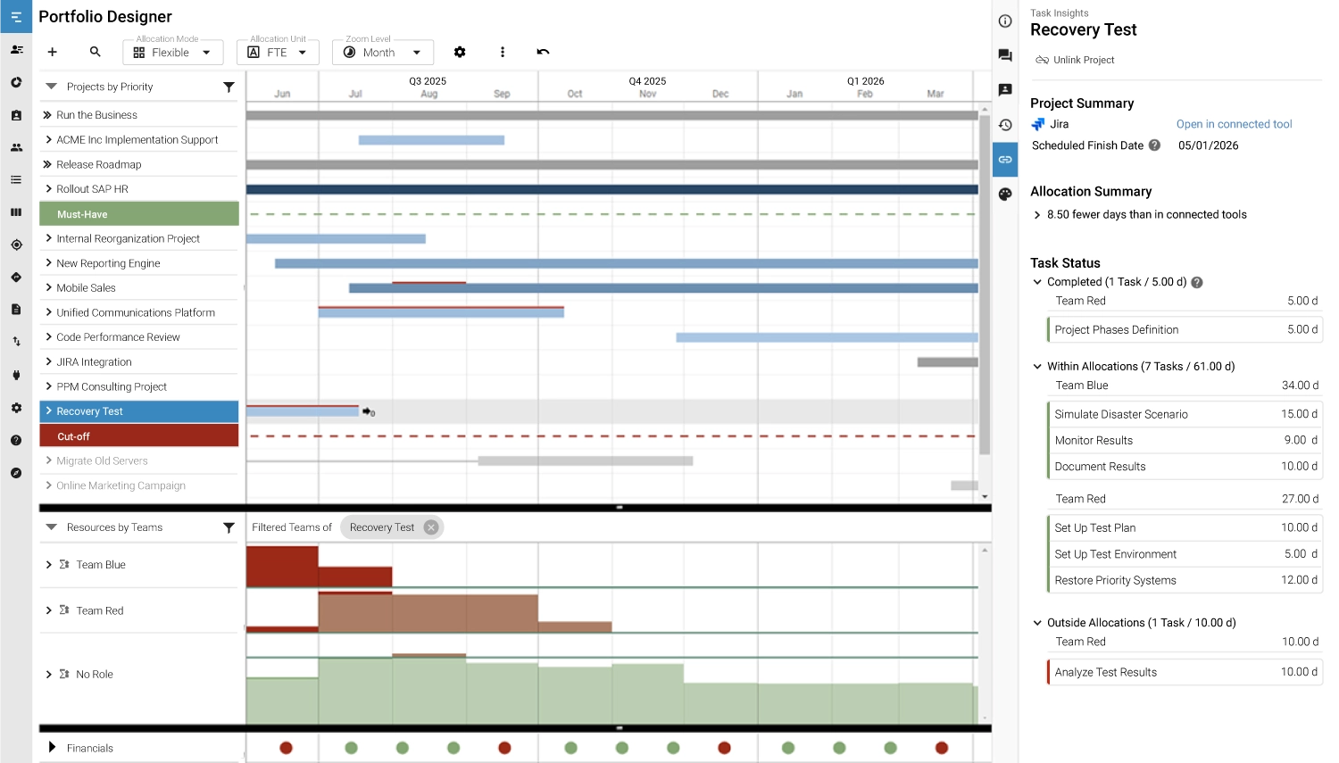
Task: Filter the Projects by Priority list
Action: tap(229, 87)
